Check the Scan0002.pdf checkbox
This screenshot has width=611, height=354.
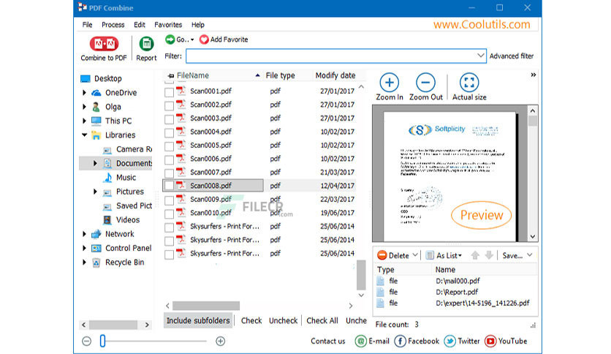click(x=169, y=105)
